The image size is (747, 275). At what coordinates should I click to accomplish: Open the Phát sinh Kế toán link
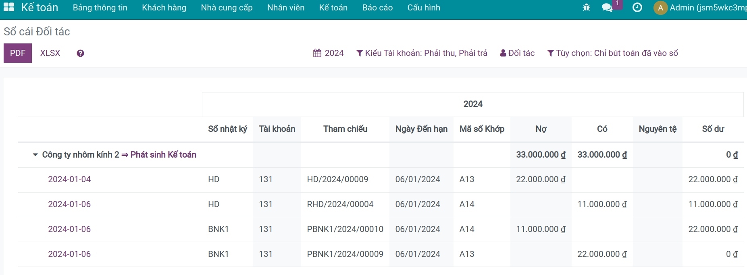pyautogui.click(x=163, y=155)
